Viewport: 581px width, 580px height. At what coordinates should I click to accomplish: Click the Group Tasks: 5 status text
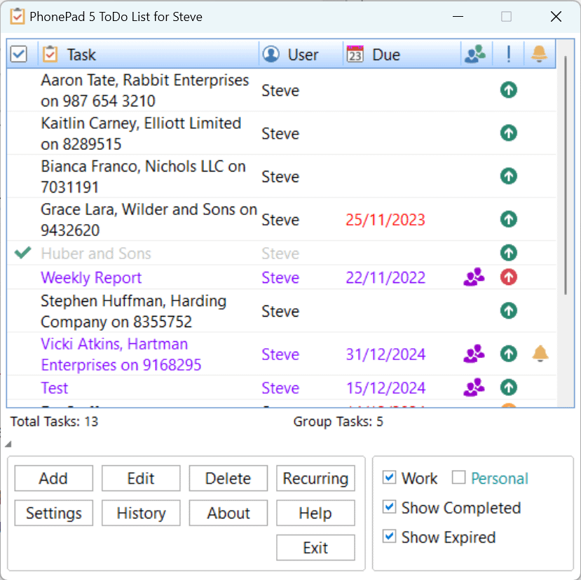point(338,421)
